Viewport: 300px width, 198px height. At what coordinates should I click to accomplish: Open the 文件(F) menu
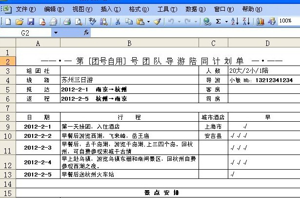[26, 9]
